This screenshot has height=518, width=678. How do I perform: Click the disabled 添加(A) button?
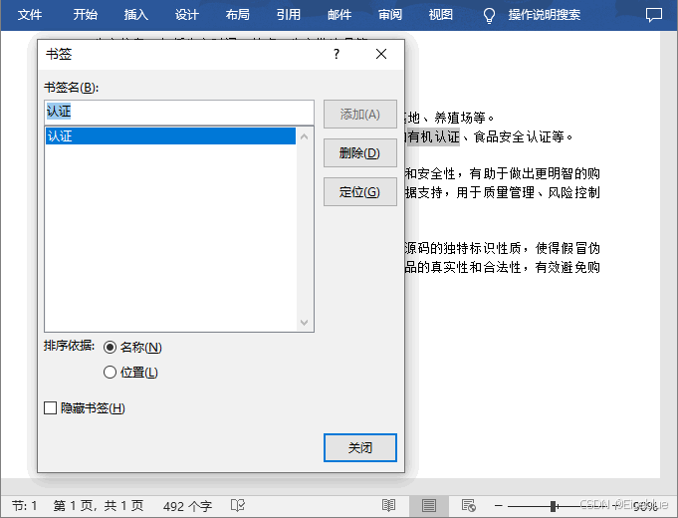(x=359, y=115)
